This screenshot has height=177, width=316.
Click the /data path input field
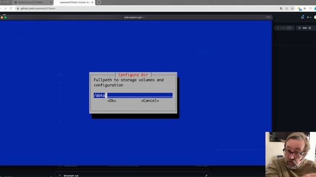133,95
